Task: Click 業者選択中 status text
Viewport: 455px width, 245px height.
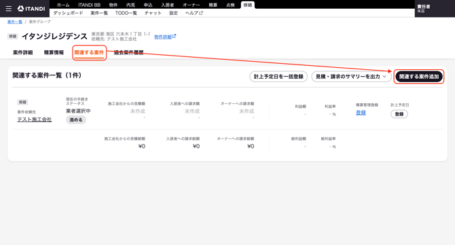Action: pyautogui.click(x=78, y=111)
